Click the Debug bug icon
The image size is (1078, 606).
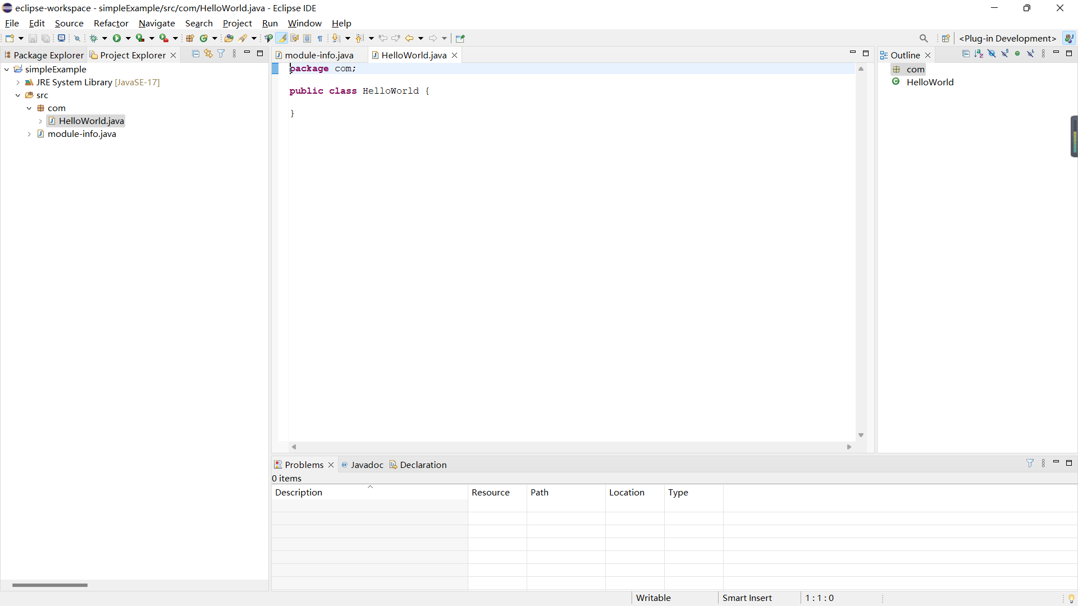click(93, 38)
